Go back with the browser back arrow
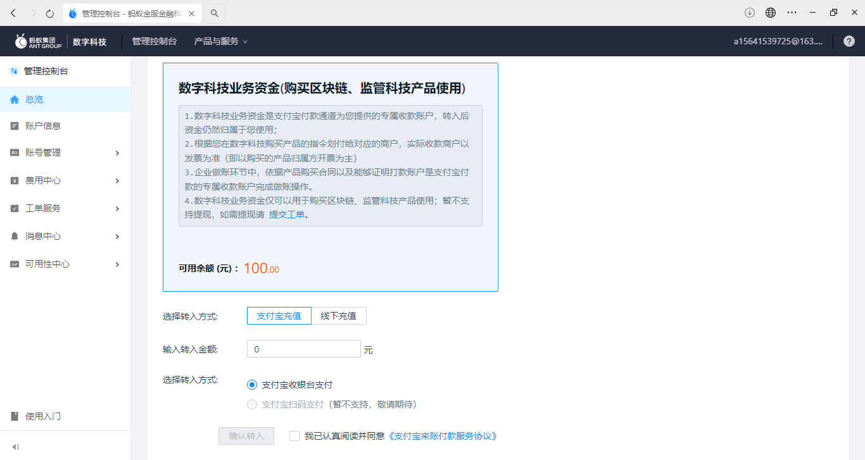 click(x=13, y=13)
